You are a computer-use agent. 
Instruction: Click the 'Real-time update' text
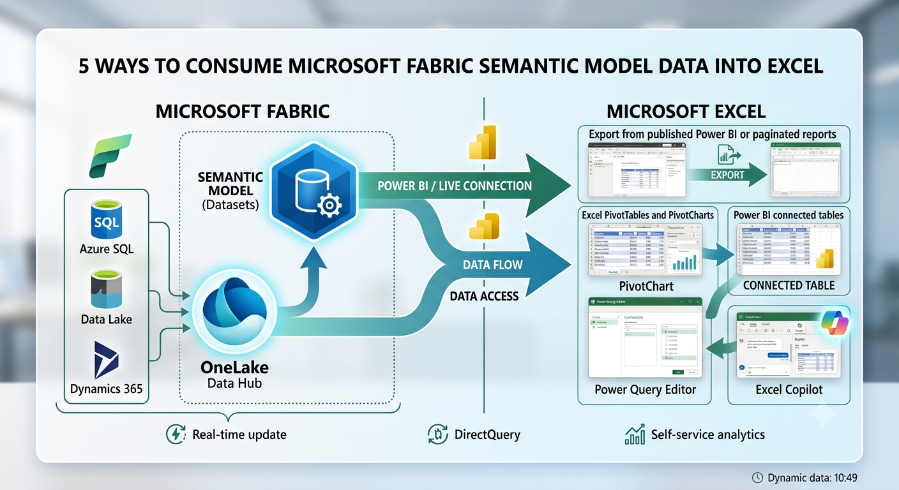tap(239, 435)
